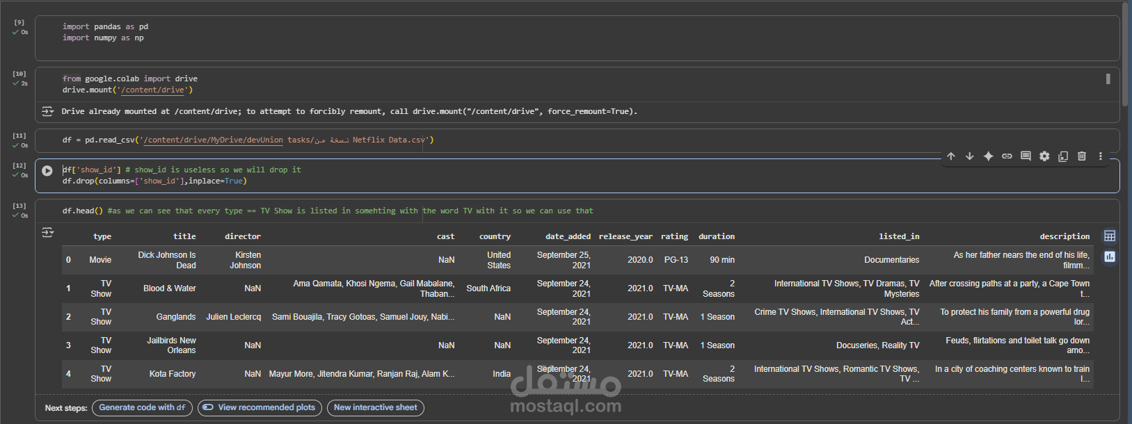
Task: Click 'India' country cell
Action: click(x=502, y=374)
